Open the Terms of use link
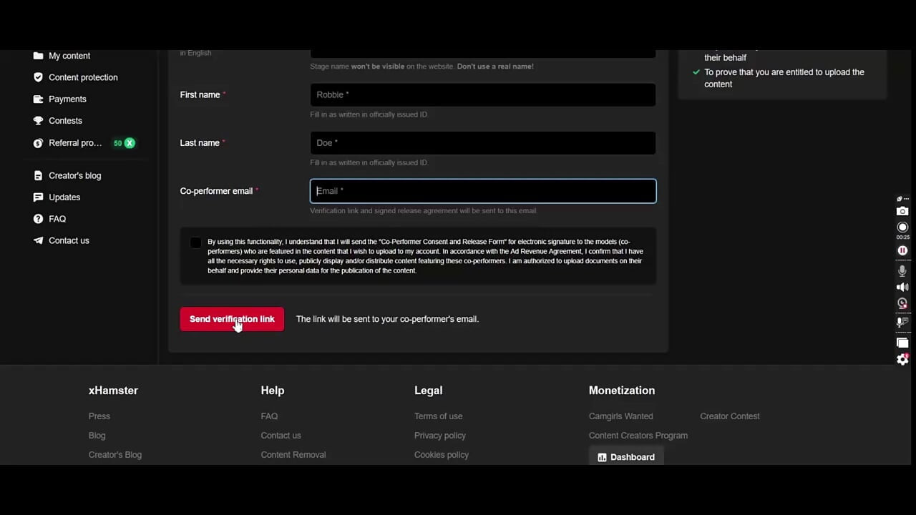The height and width of the screenshot is (515, 916). pyautogui.click(x=438, y=416)
